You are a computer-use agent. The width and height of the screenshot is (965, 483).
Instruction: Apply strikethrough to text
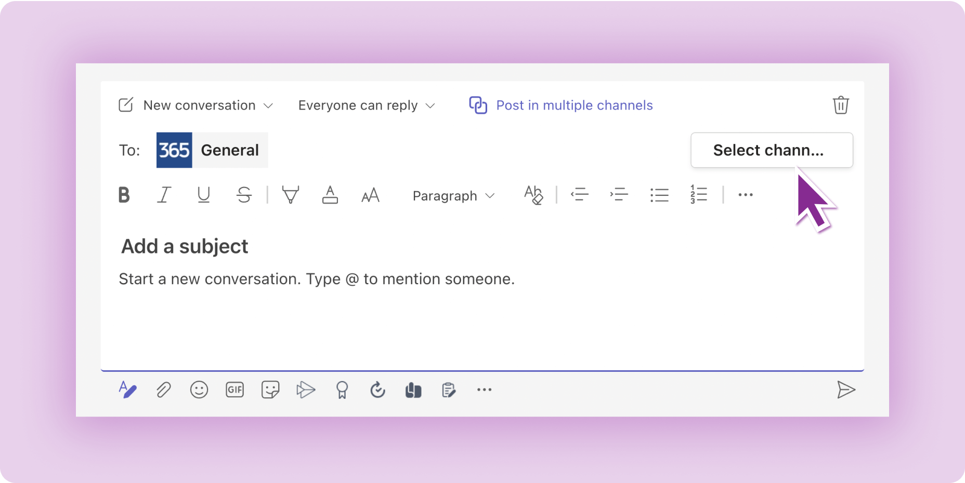point(244,195)
